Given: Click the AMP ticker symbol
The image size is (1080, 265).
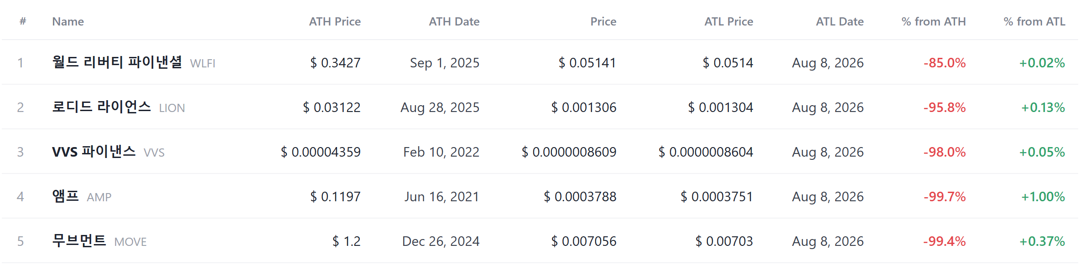Looking at the screenshot, I should 99,197.
